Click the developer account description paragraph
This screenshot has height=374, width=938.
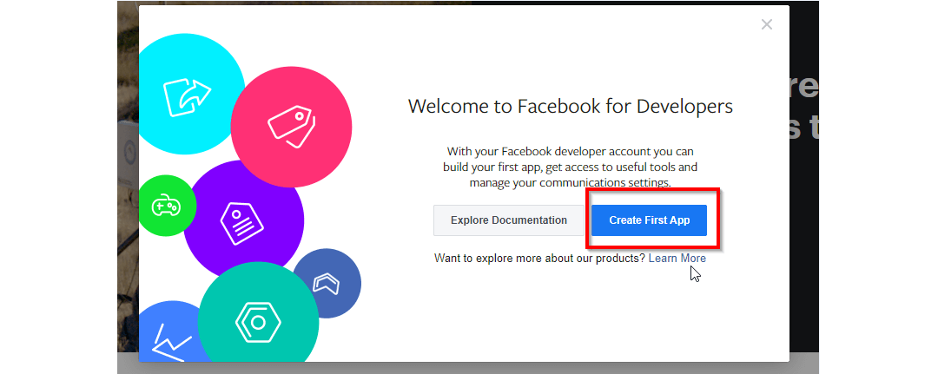tap(570, 167)
